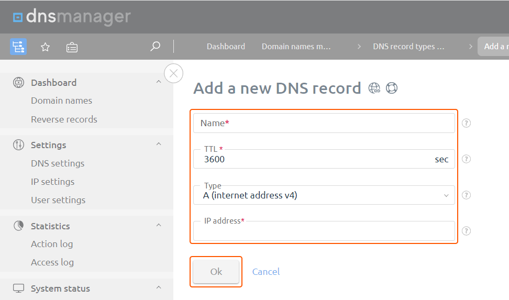Screen dimensions: 509x300
Task: Open the briefcase icon in toolbar
Action: (x=72, y=48)
